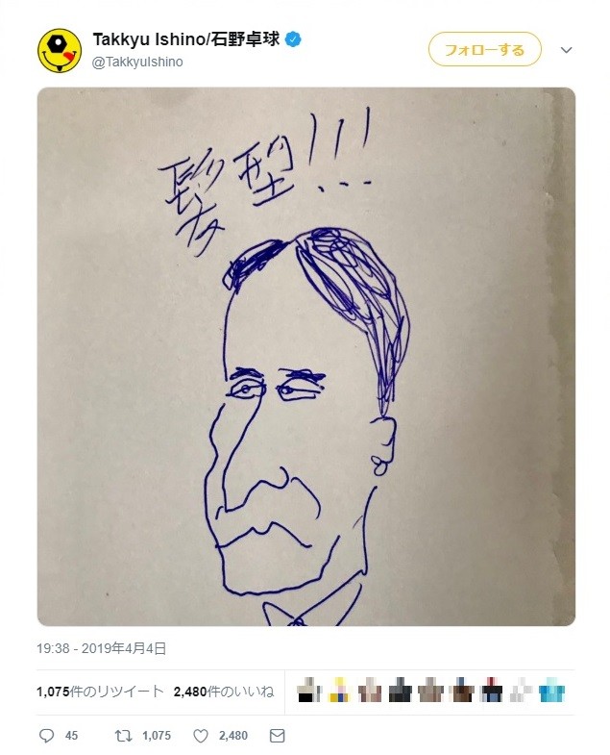610x755 pixels.
Task: Enlarge the hand-drawn portrait image
Action: (305, 357)
